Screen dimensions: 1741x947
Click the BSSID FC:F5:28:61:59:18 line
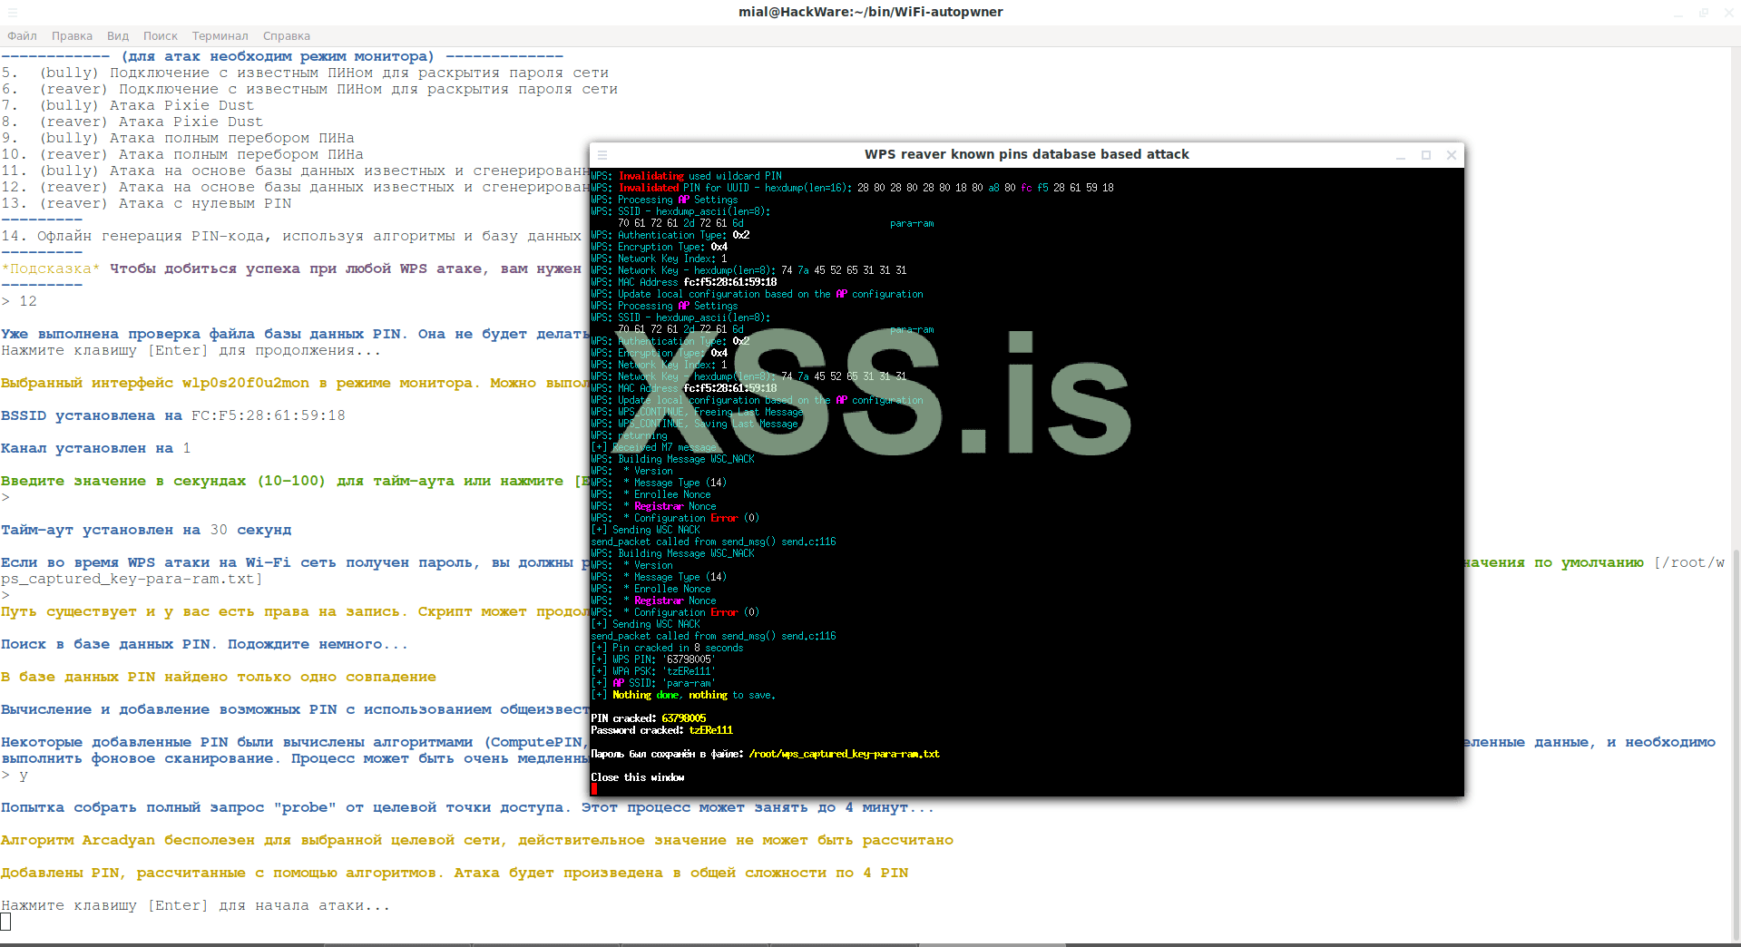pos(173,416)
